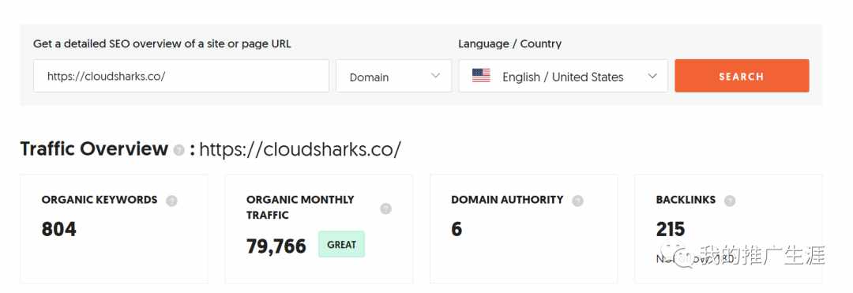Screen dimensions: 853x293
Task: Click the Backlinks count 215
Action: click(671, 229)
